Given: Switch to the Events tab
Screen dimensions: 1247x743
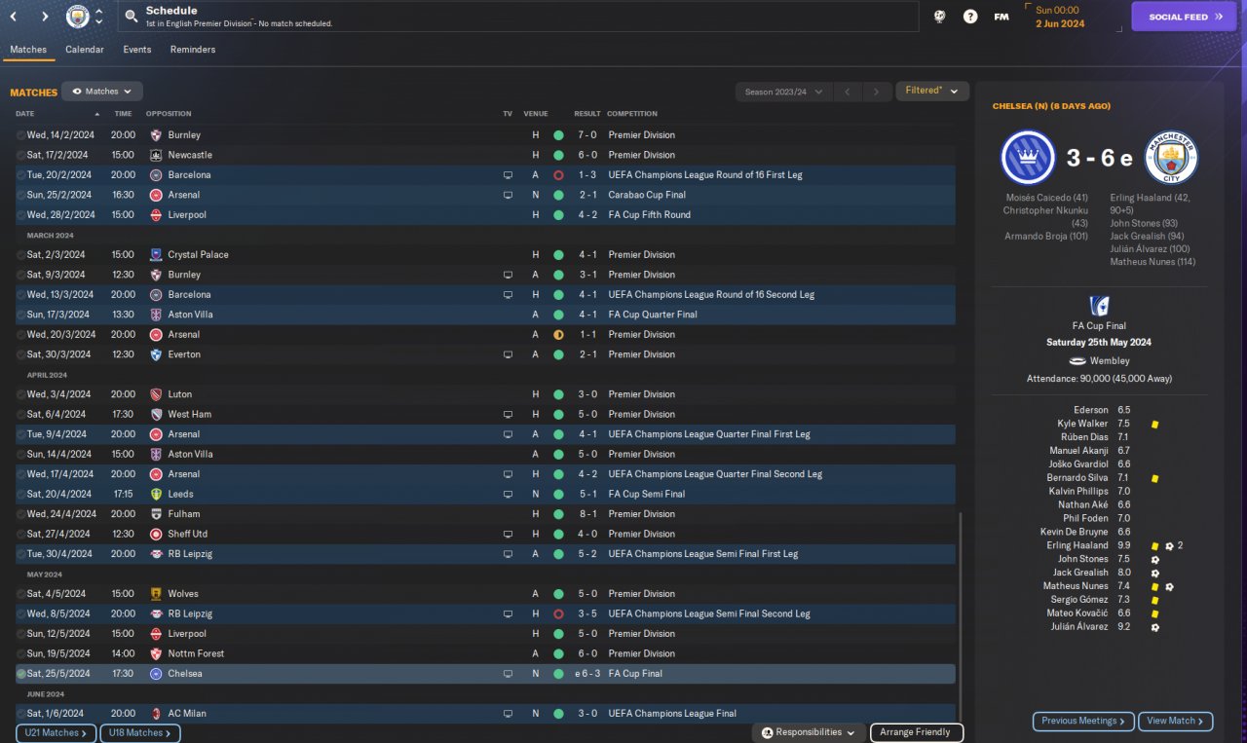Looking at the screenshot, I should [x=137, y=50].
